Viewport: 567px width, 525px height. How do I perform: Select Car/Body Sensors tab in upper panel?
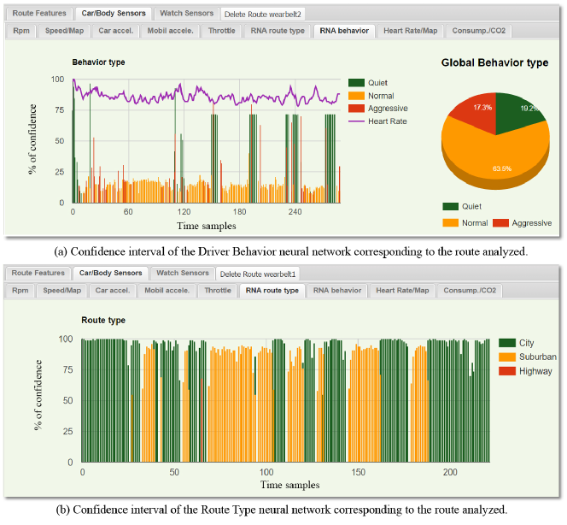(114, 14)
